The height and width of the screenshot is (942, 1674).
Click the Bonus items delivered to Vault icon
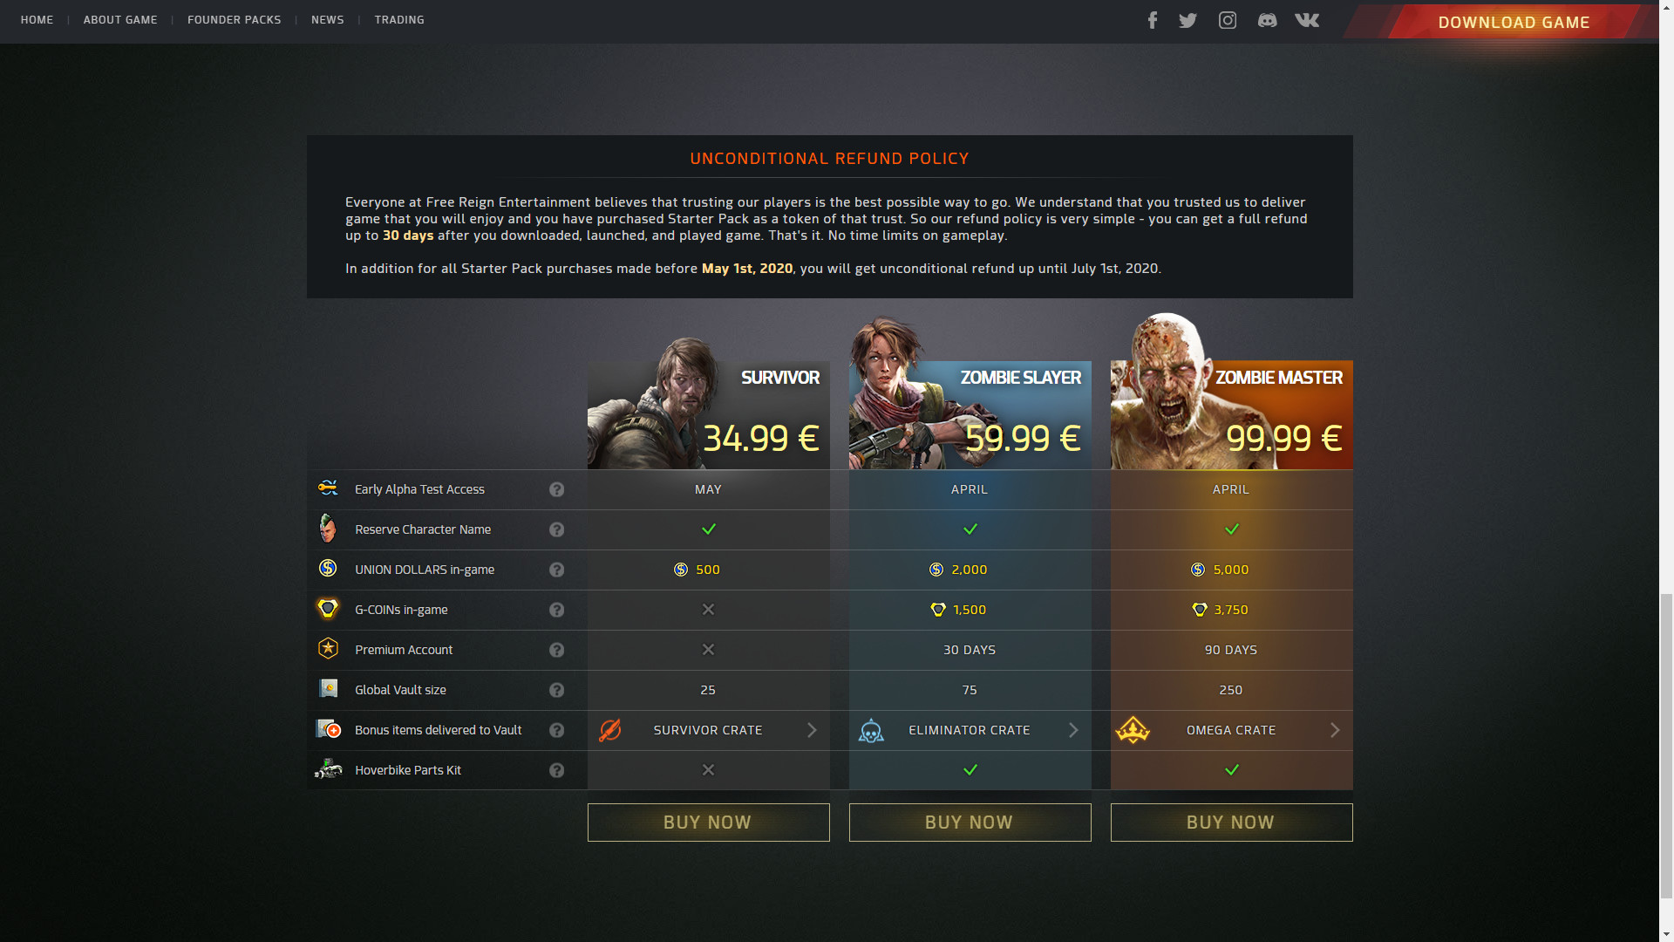[328, 728]
